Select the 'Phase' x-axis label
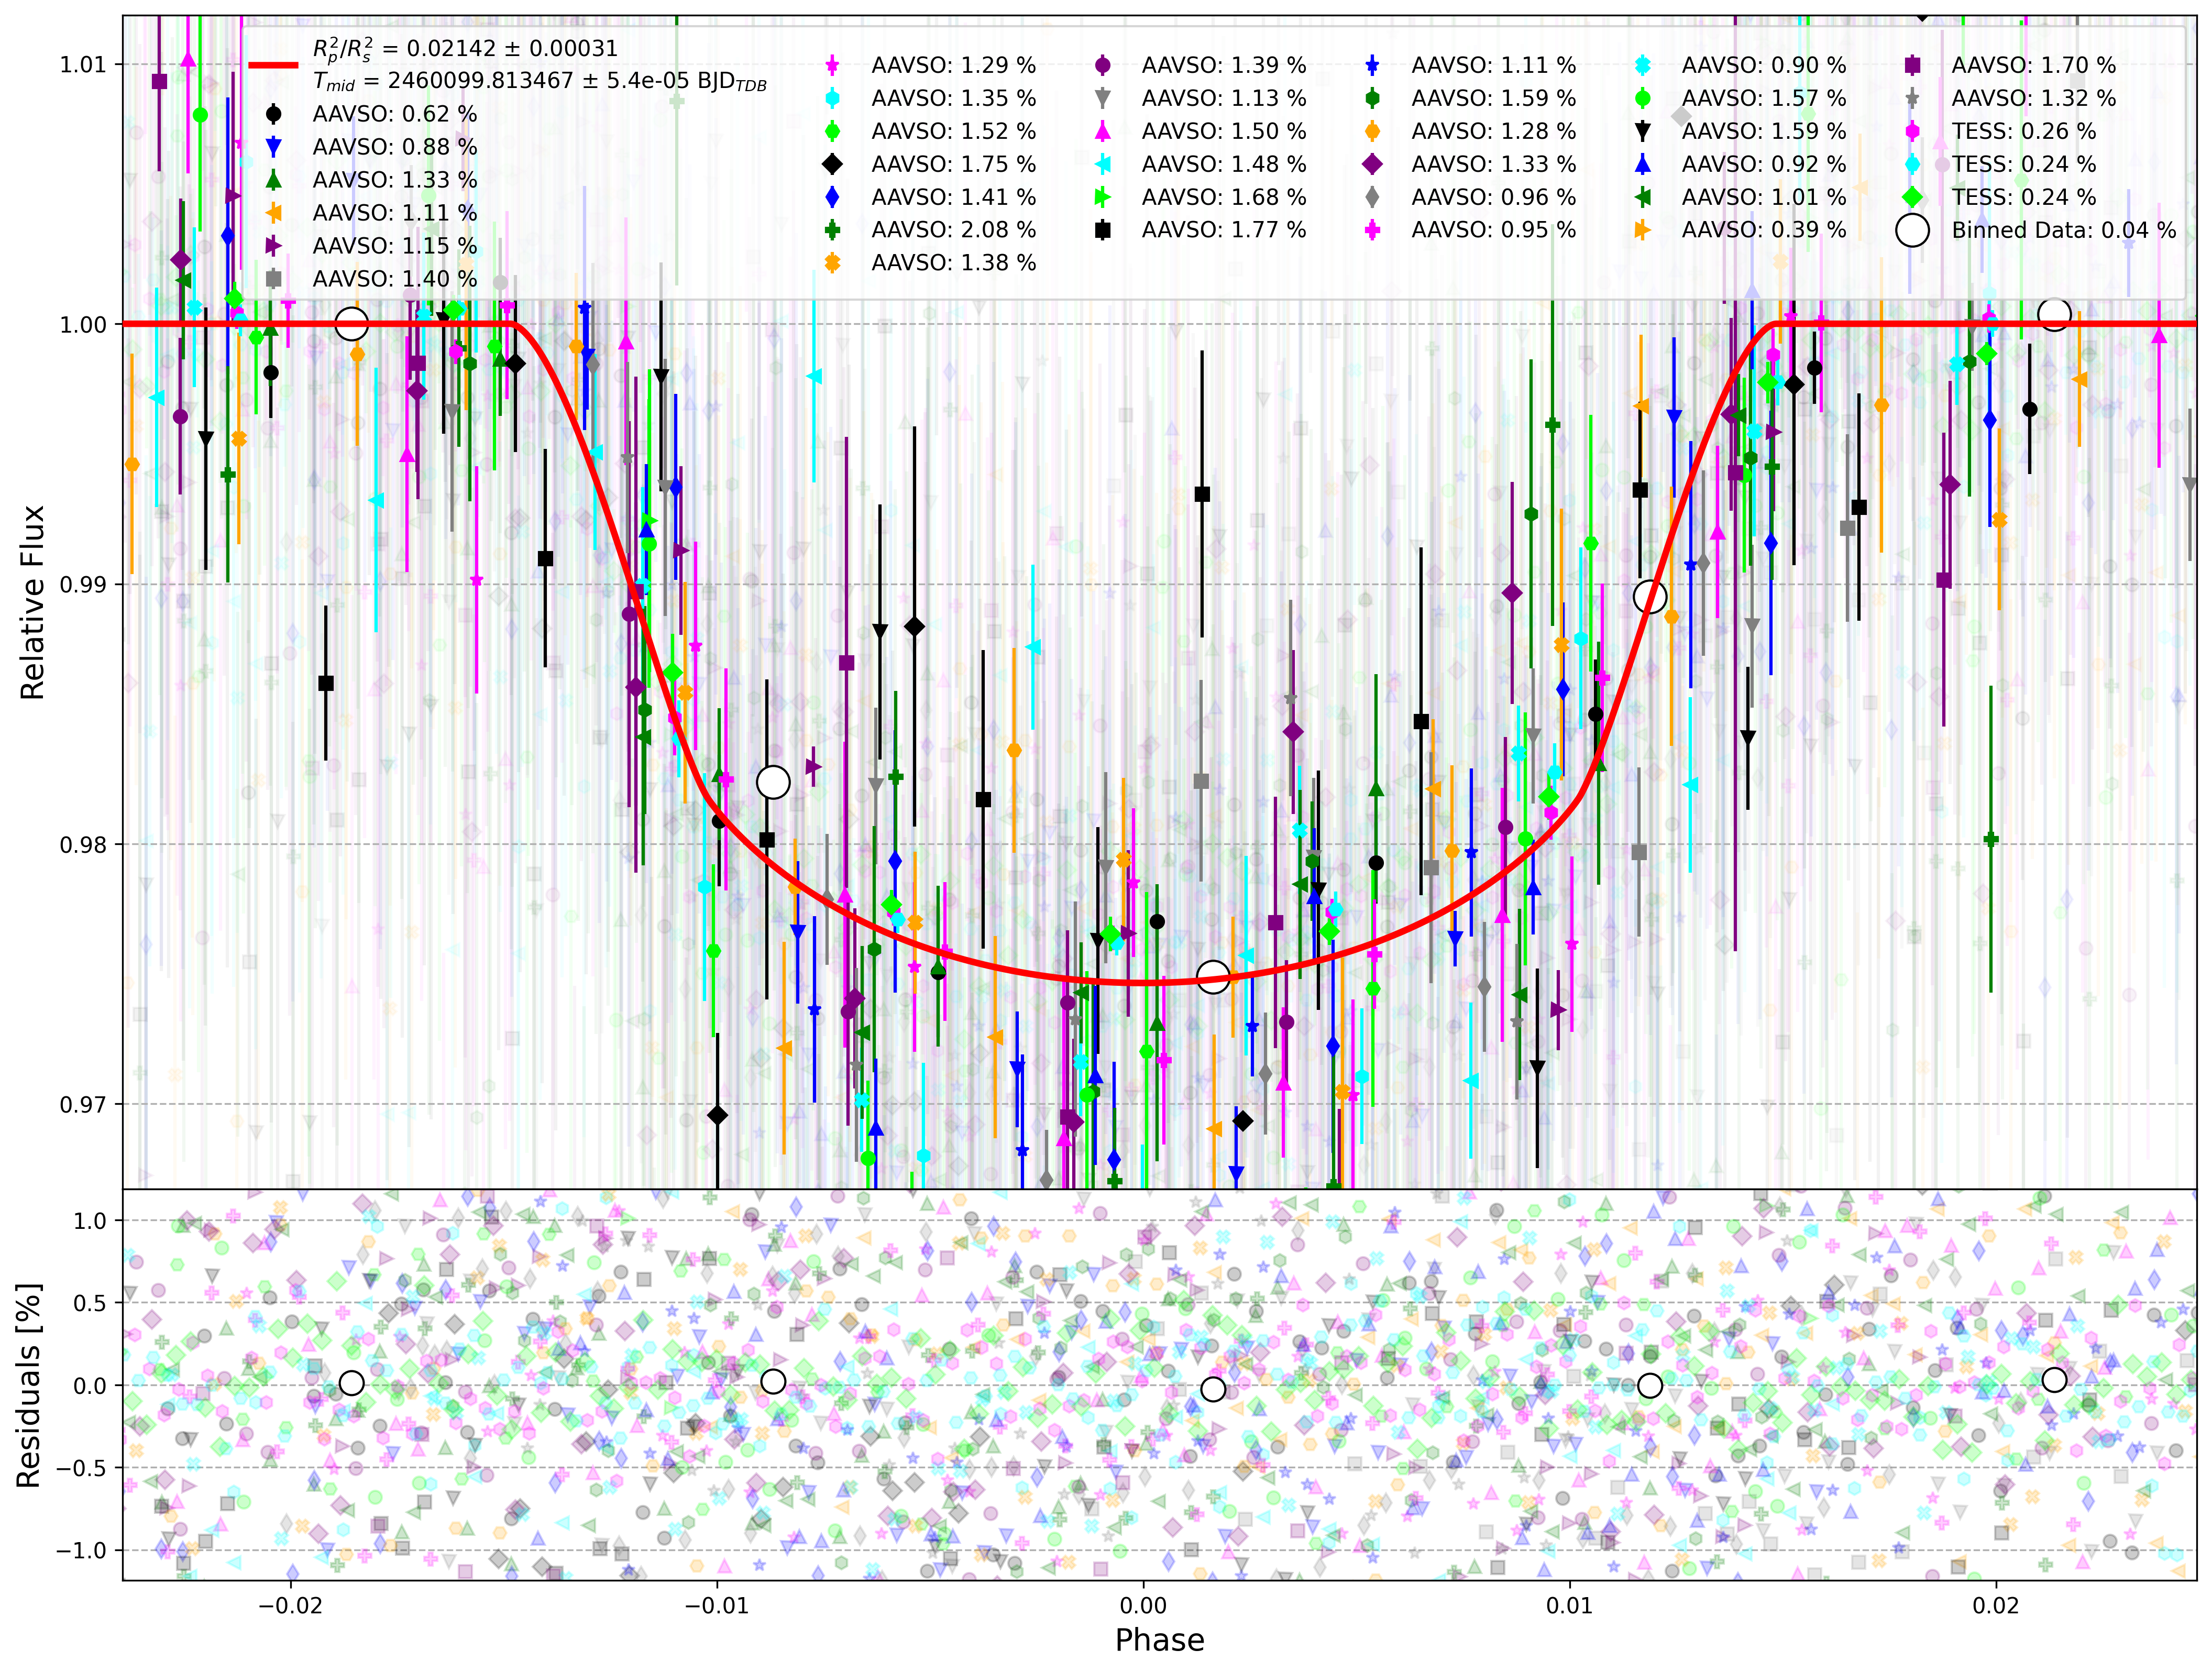The height and width of the screenshot is (1672, 2212). (1159, 1640)
